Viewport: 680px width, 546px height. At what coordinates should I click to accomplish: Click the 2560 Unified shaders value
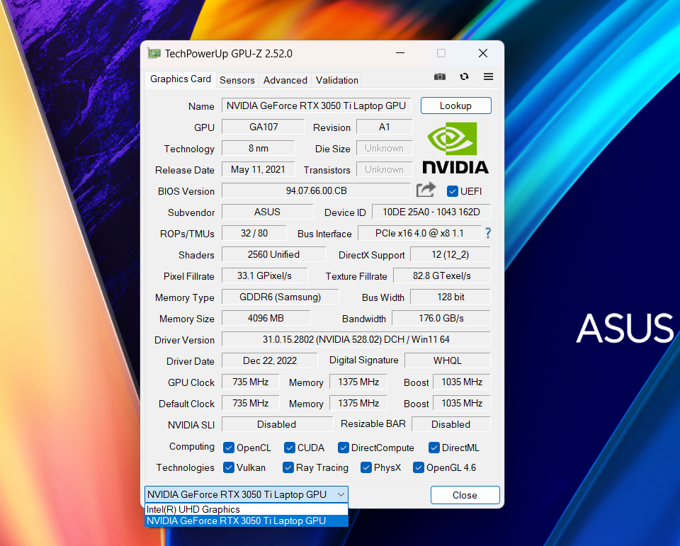pyautogui.click(x=273, y=254)
